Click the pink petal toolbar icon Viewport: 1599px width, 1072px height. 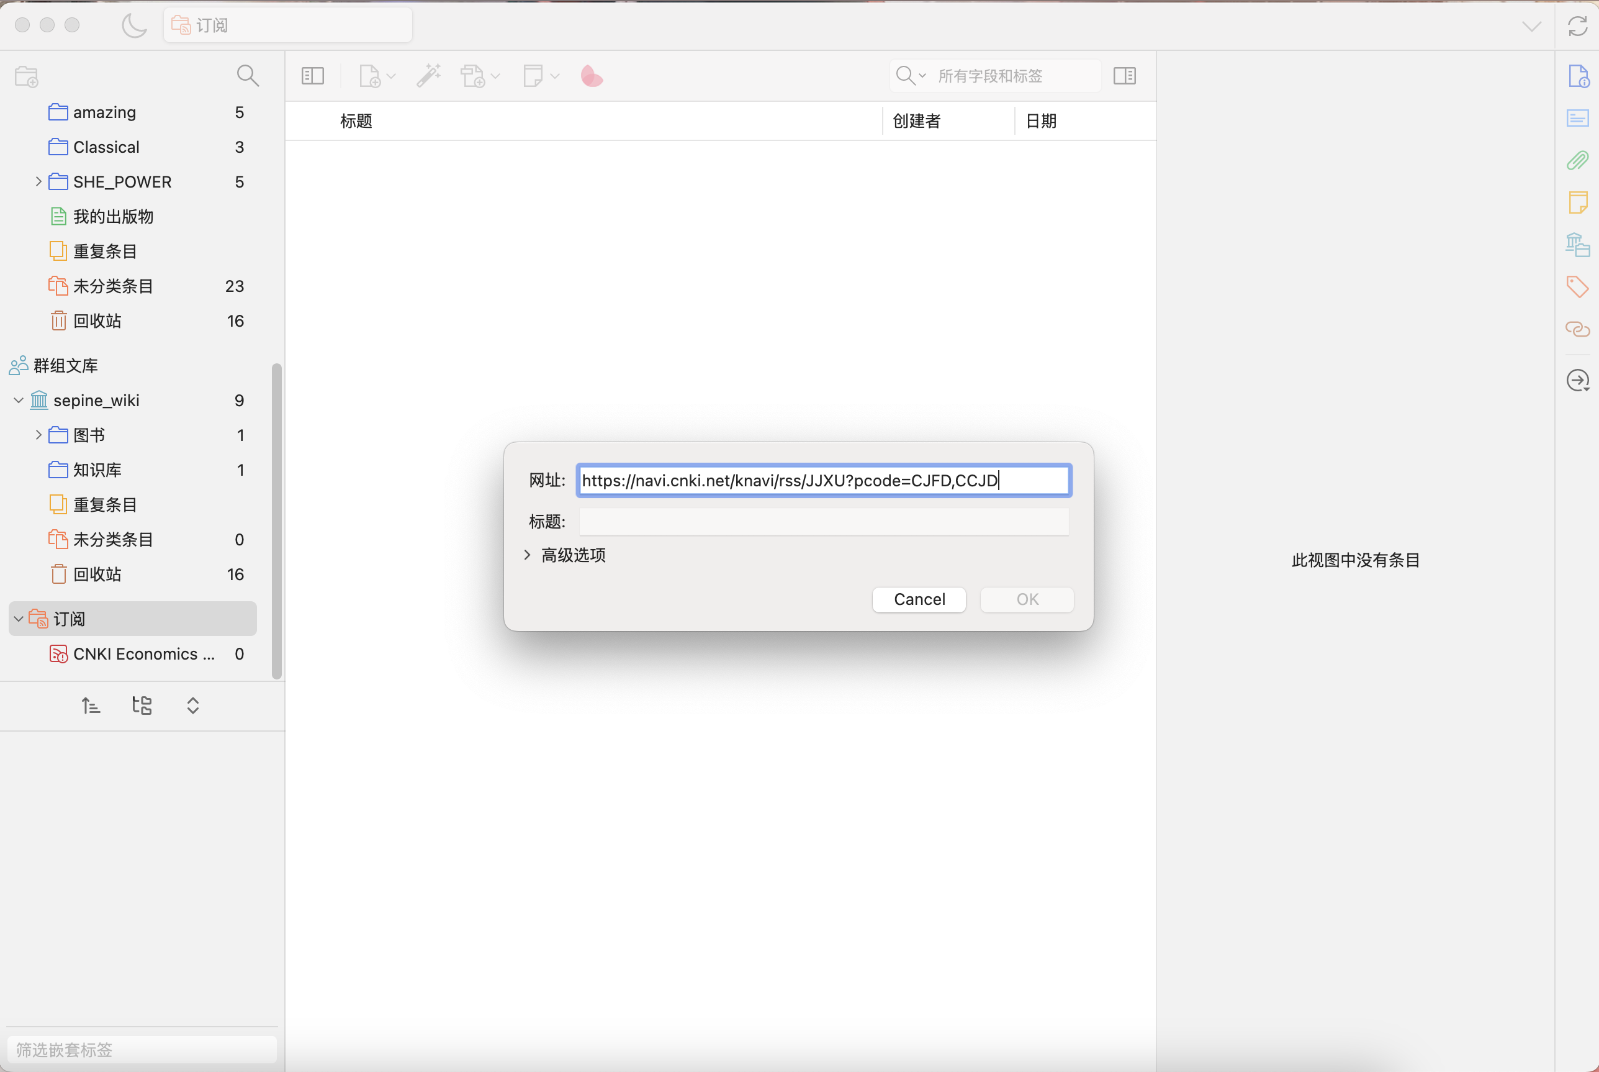(591, 76)
